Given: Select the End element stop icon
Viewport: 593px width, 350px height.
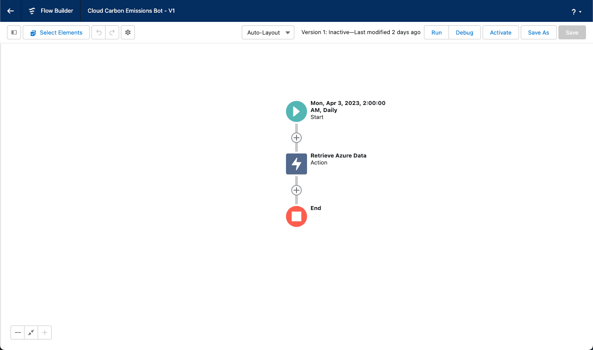Looking at the screenshot, I should (296, 216).
